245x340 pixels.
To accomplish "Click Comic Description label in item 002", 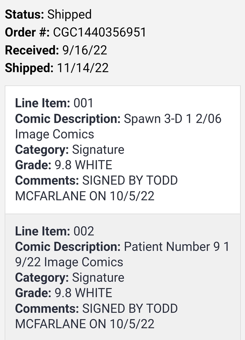I will pyautogui.click(x=68, y=247).
